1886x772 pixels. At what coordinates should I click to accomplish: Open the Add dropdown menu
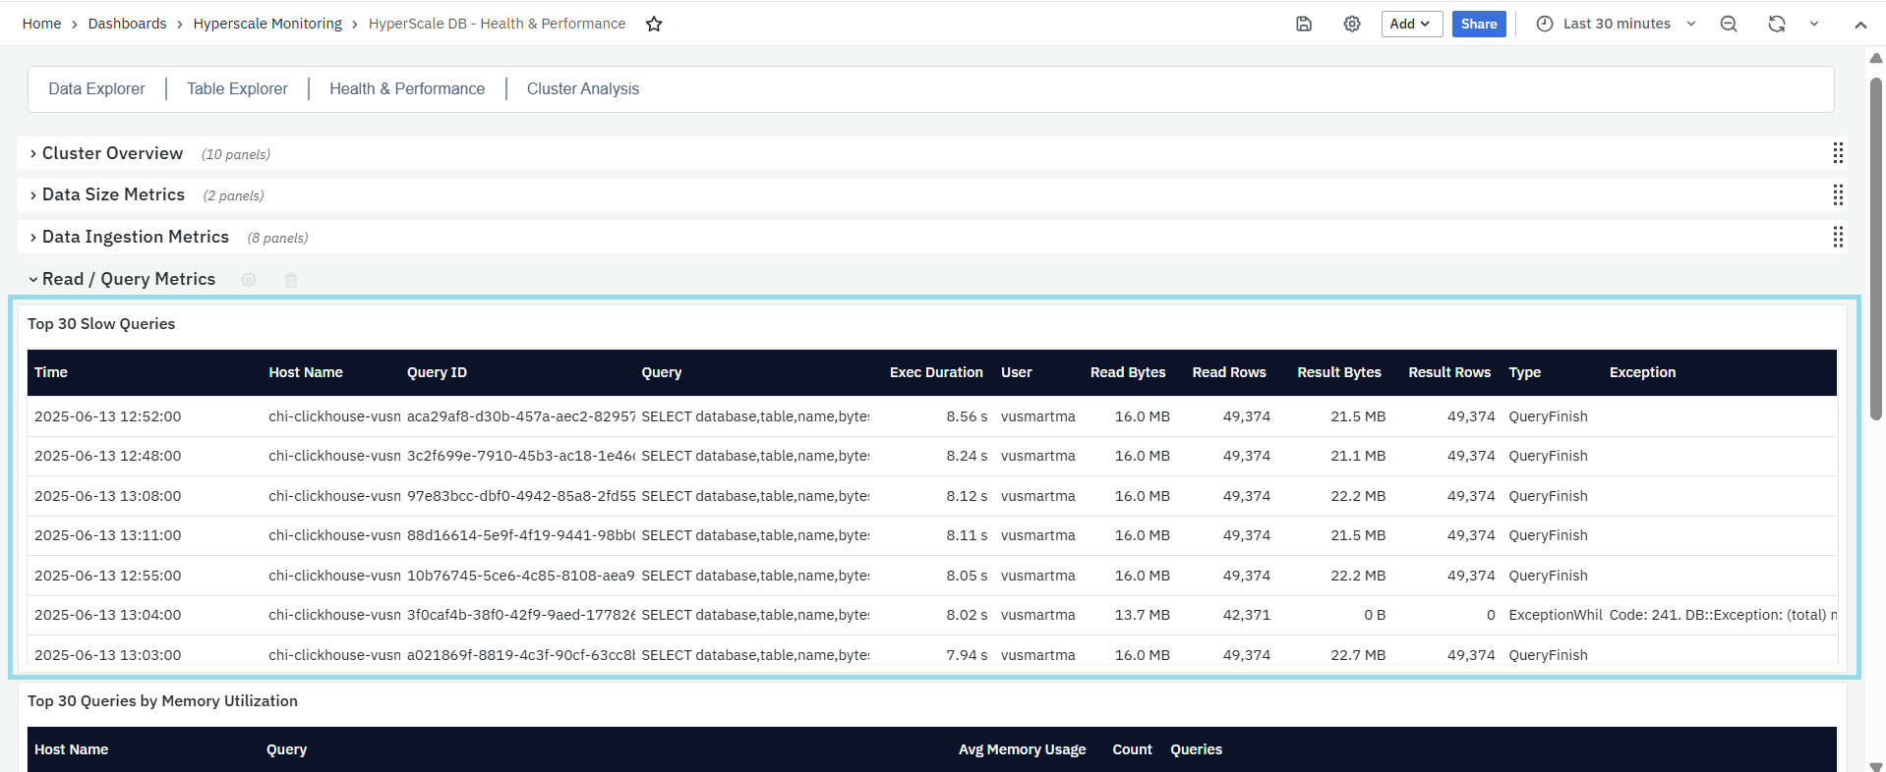[1411, 25]
